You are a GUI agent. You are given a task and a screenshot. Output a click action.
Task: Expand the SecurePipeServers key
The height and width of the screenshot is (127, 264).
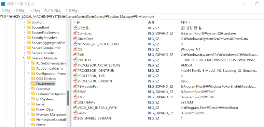[x=24, y=32]
